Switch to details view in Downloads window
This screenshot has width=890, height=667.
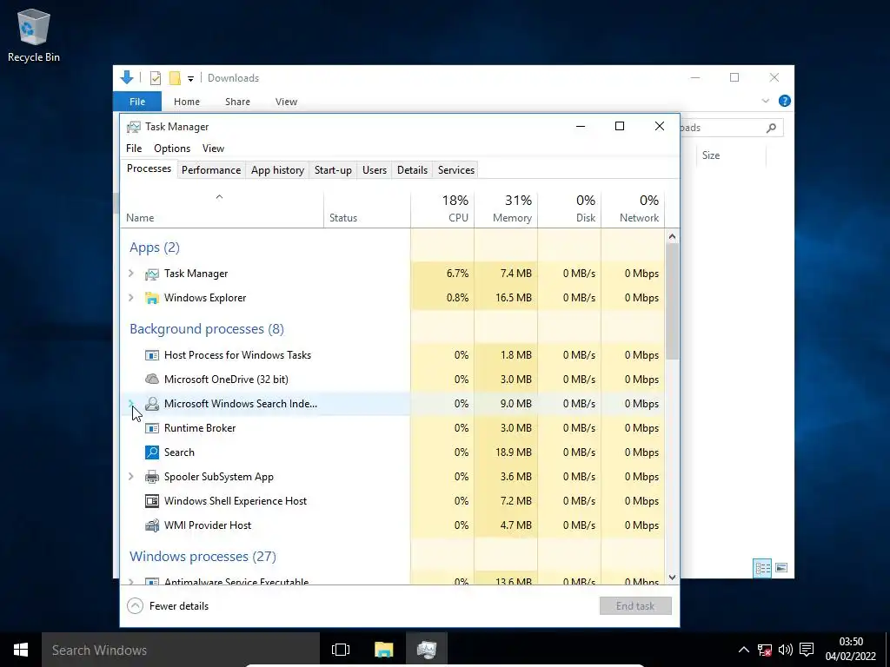[x=762, y=568]
